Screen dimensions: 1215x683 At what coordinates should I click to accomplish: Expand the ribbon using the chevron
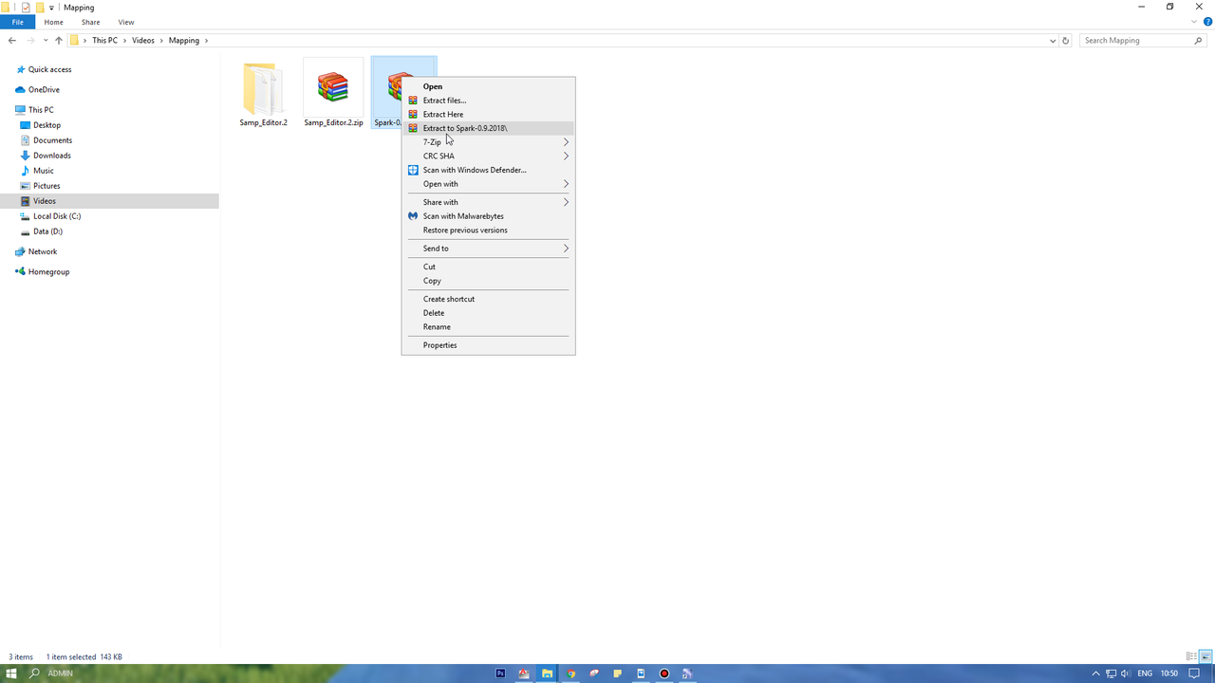click(x=1194, y=22)
